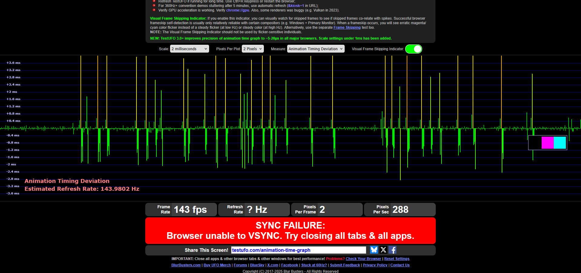Open the X.com footer link
The height and width of the screenshot is (273, 581).
coord(273,265)
